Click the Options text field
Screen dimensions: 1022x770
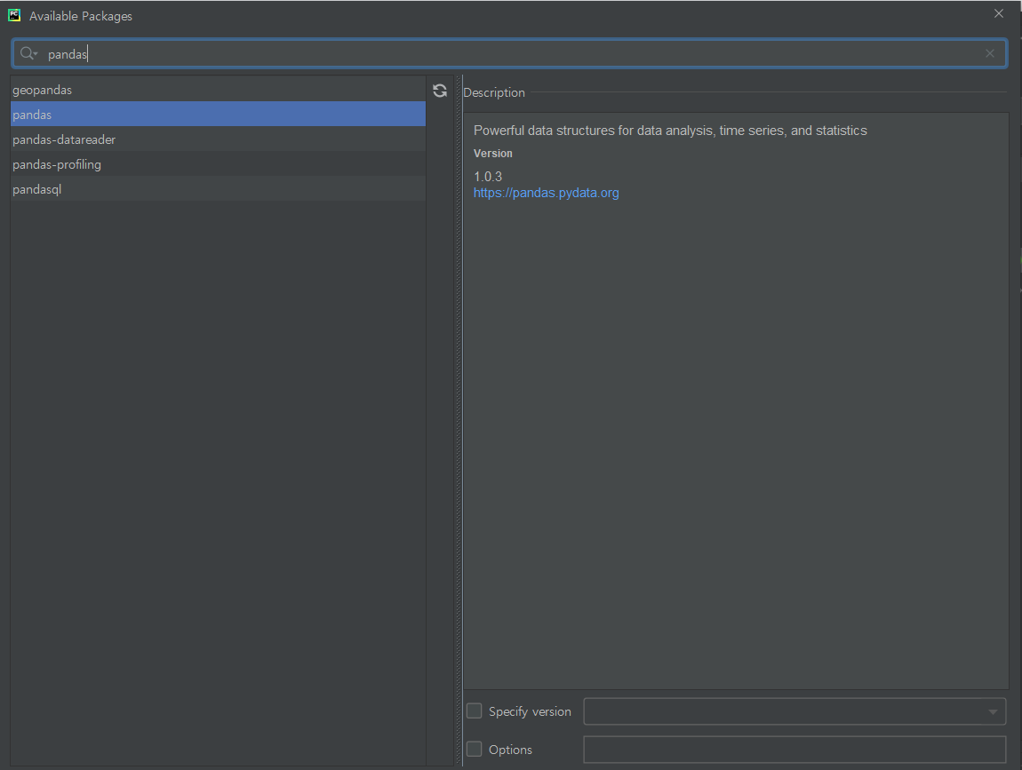pos(794,750)
